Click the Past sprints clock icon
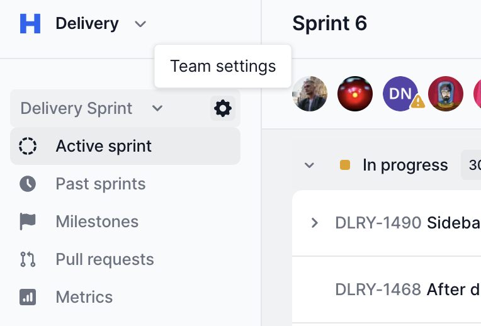Viewport: 481px width, 326px height. [x=28, y=184]
